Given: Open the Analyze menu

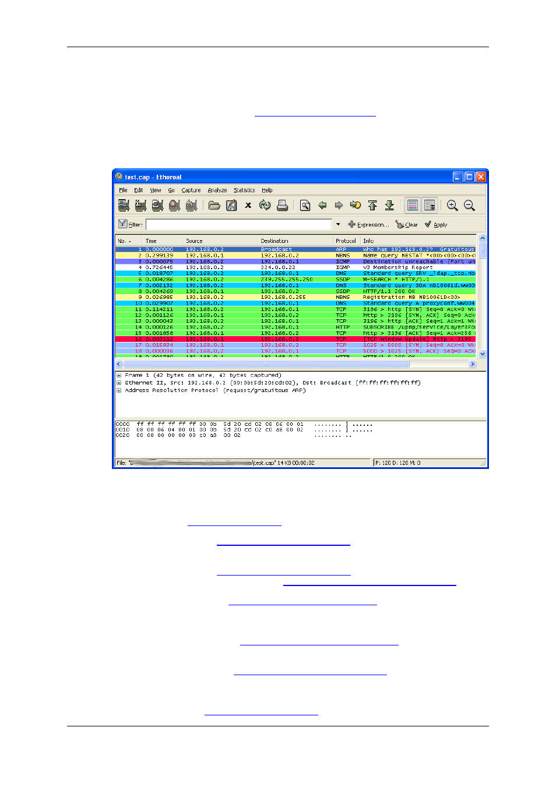Looking at the screenshot, I should click(217, 190).
